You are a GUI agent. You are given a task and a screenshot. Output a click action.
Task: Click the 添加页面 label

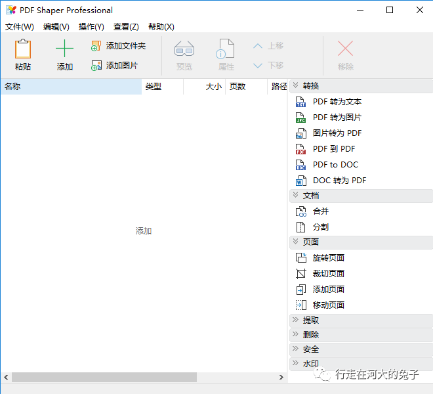(x=328, y=289)
